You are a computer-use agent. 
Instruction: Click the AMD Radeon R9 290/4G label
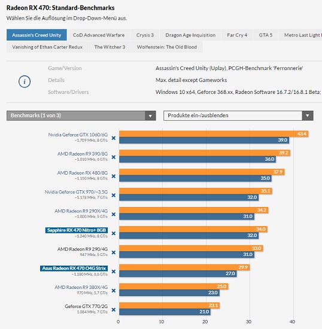[83, 249]
